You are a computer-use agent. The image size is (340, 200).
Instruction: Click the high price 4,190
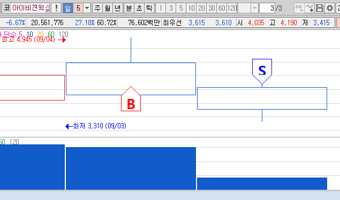[x=289, y=22]
